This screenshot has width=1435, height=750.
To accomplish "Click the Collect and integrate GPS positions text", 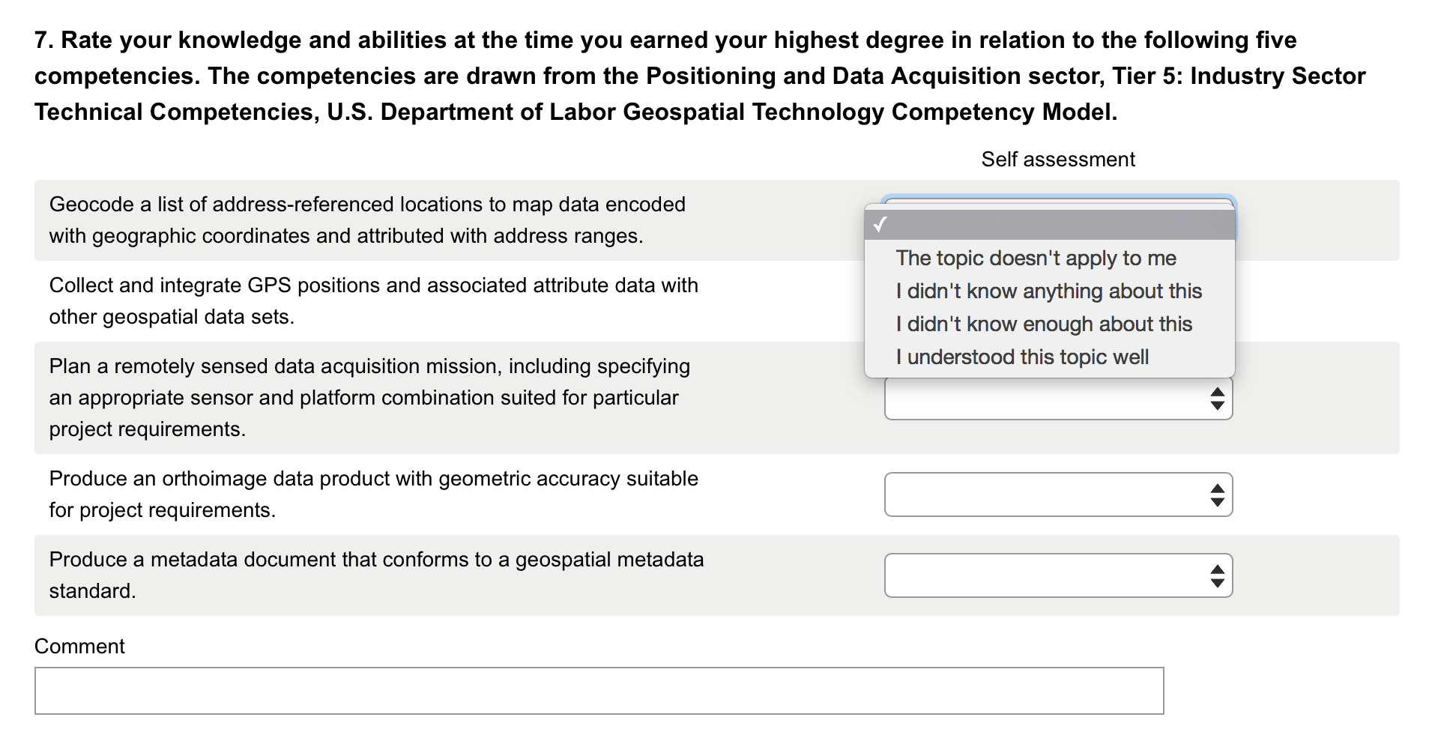I will point(374,301).
